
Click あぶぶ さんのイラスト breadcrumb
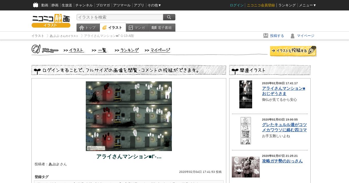pos(64,36)
